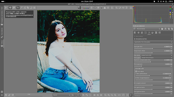The height and width of the screenshot is (97, 174).
Task: Send image to external editor icon
Action: (x=13, y=95)
